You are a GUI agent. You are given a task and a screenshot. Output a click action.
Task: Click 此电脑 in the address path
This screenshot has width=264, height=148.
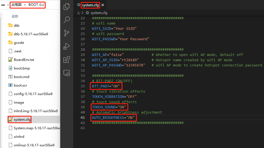17,5
